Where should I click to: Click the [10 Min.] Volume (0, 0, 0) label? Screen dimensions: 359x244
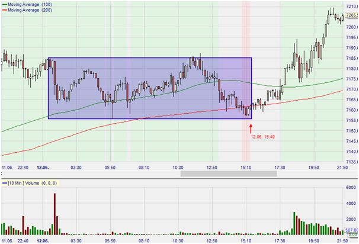tap(30, 183)
